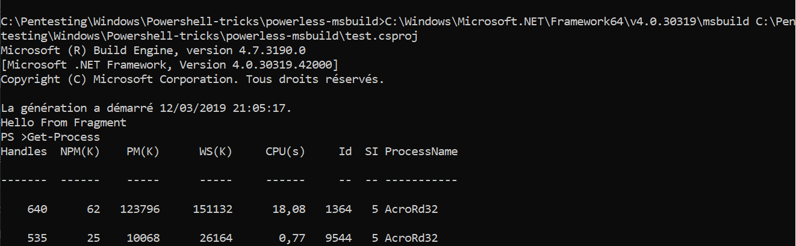The image size is (796, 246).
Task: Click the Id column header
Action: tap(345, 152)
